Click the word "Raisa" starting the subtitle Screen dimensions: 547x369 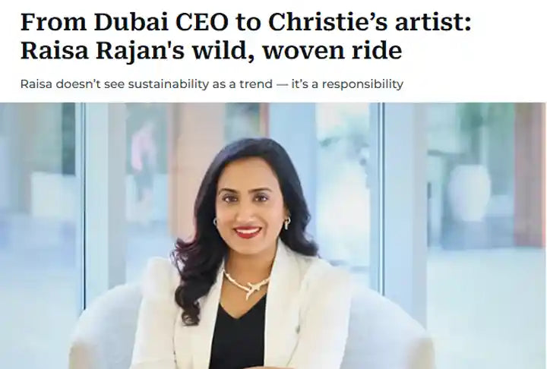pyautogui.click(x=36, y=84)
